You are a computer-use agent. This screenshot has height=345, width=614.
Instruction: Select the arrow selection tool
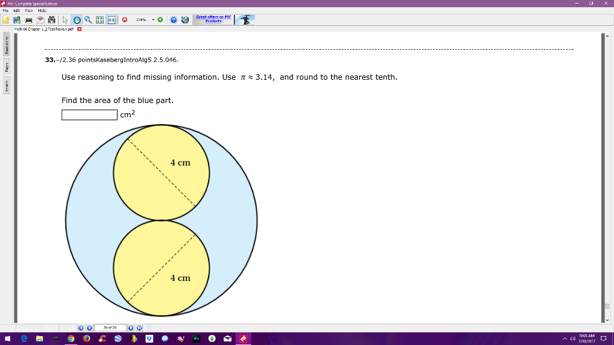pos(65,19)
